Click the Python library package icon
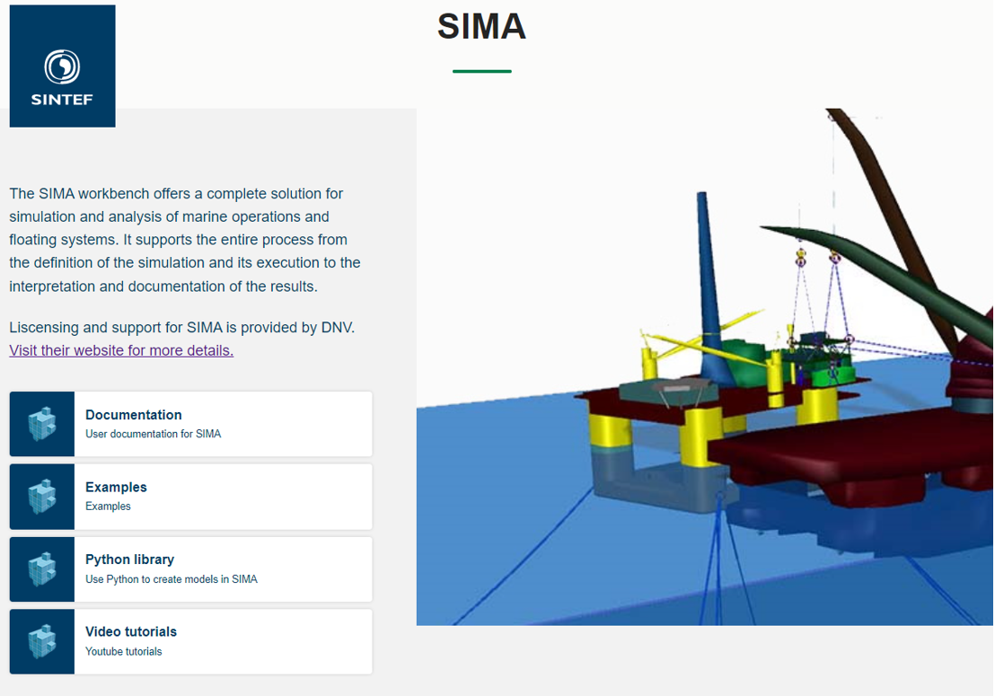995x696 pixels. point(41,568)
